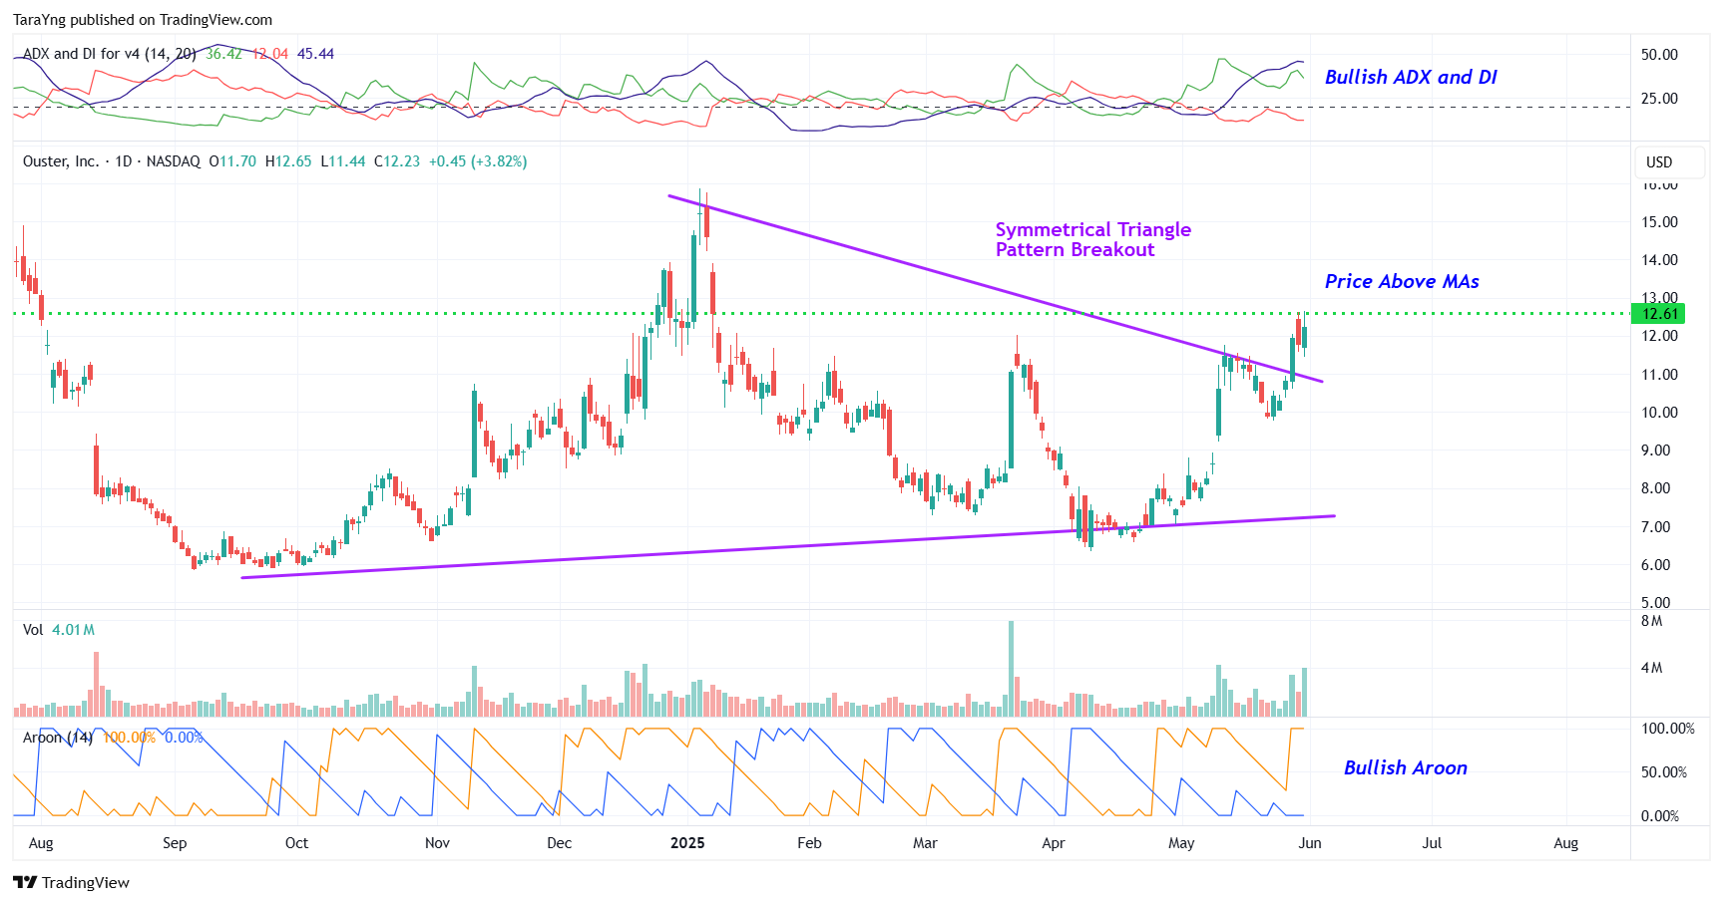Click the 'TaraYng published on TradingView.com' header
The height and width of the screenshot is (904, 1723).
click(x=143, y=20)
